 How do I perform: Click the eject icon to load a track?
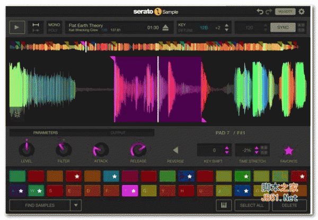pyautogui.click(x=165, y=28)
